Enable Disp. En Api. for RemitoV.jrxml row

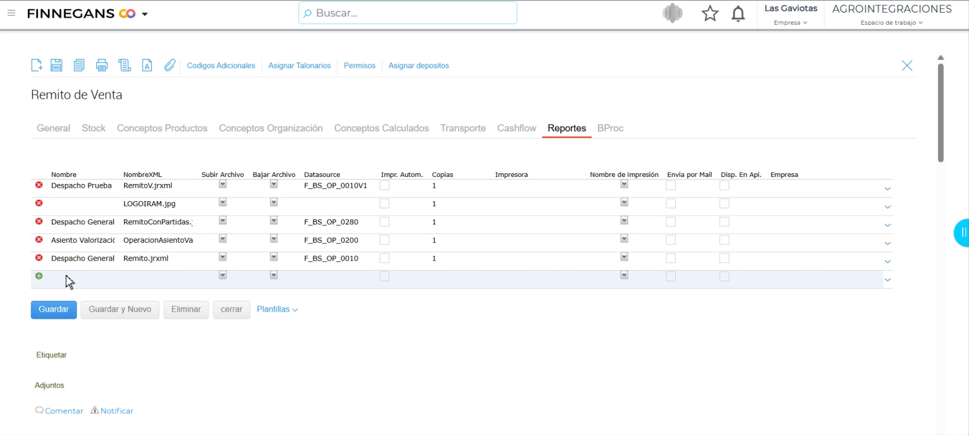coord(724,186)
